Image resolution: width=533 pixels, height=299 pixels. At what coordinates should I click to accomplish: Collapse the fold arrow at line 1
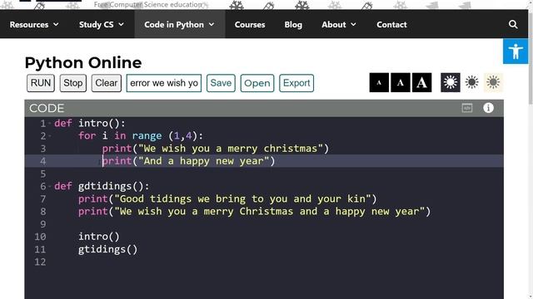(x=50, y=124)
